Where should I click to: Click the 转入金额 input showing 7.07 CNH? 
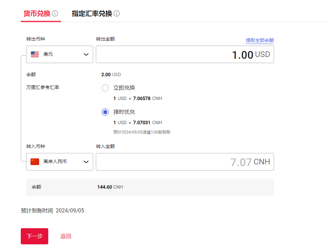pyautogui.click(x=185, y=161)
